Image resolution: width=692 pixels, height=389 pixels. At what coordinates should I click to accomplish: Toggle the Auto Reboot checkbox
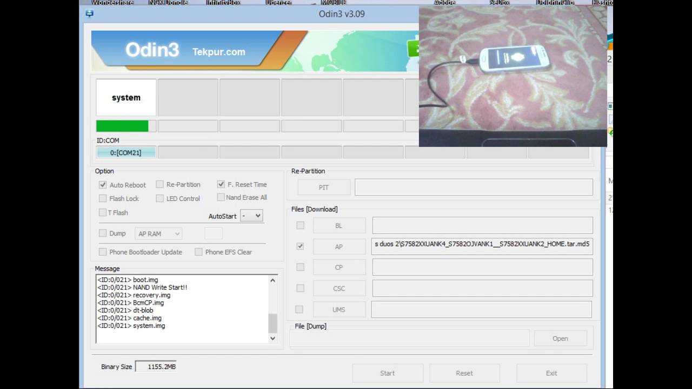coord(103,185)
